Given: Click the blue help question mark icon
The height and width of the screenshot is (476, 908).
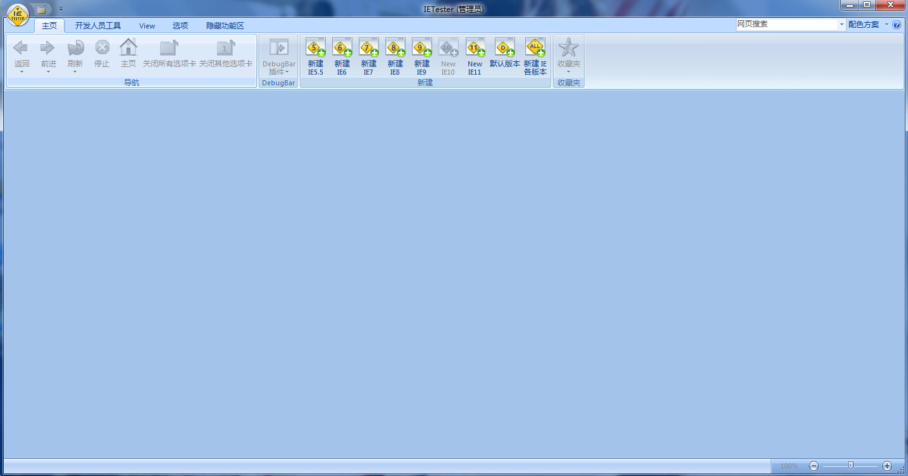Looking at the screenshot, I should tap(897, 25).
